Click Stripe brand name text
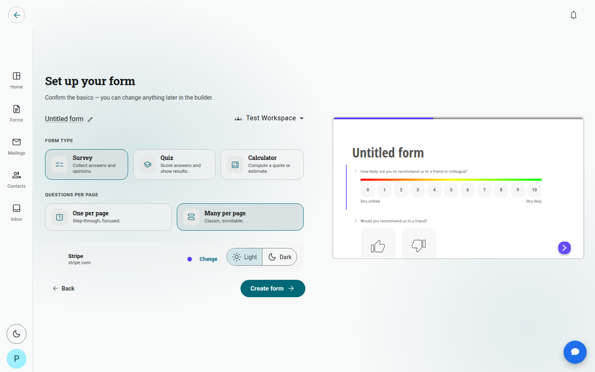The image size is (595, 372). 76,256
